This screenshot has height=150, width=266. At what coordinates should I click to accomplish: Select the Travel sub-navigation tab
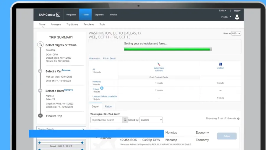(x=42, y=24)
